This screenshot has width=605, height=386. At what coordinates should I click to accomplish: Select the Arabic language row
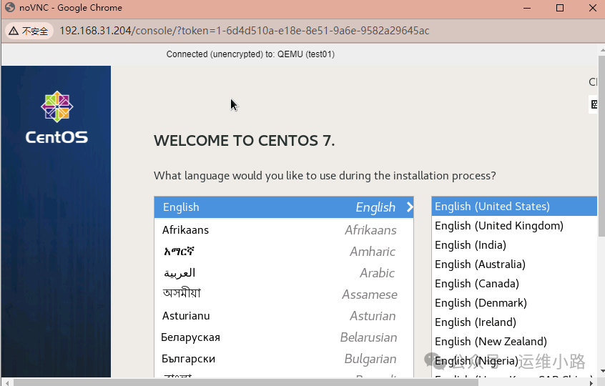pyautogui.click(x=284, y=273)
